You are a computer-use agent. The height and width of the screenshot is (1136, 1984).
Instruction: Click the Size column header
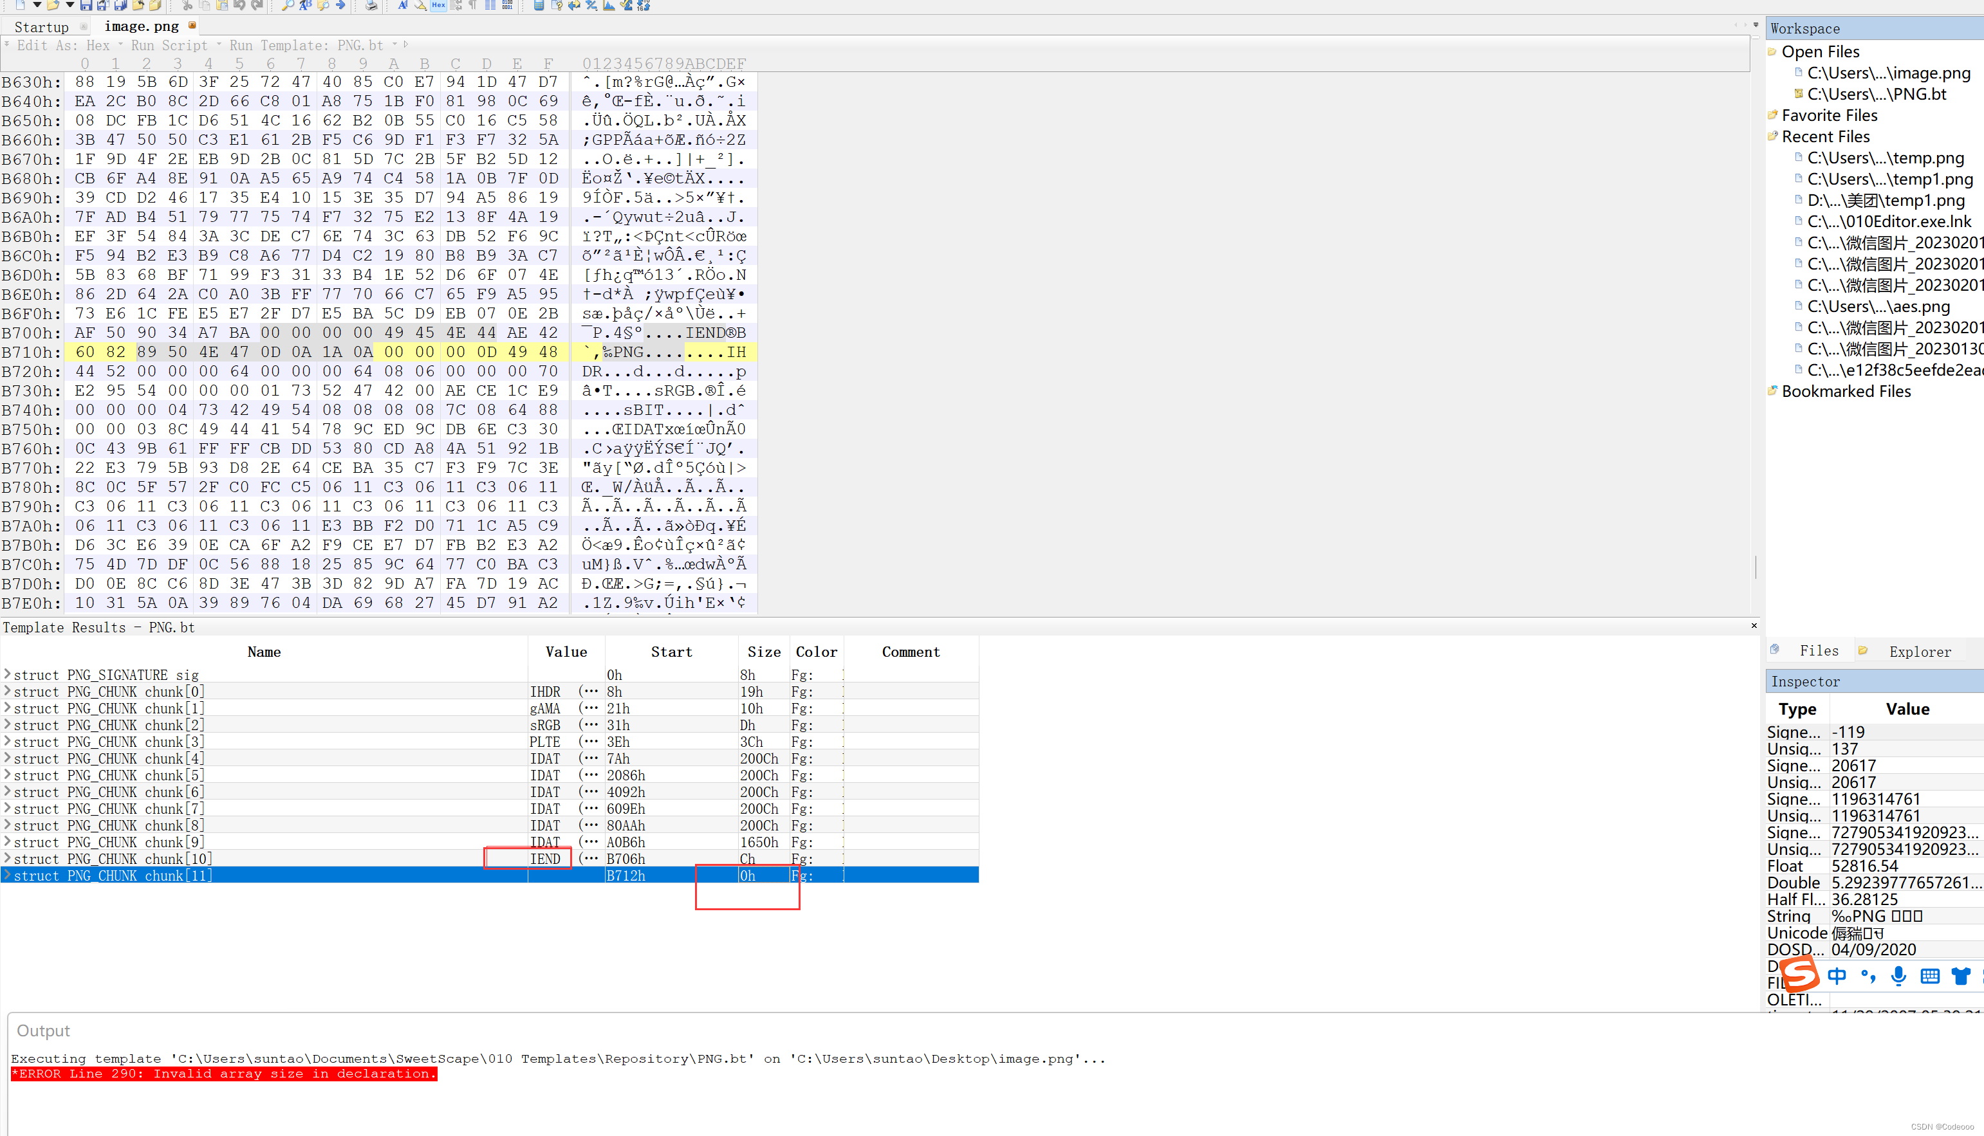tap(763, 652)
